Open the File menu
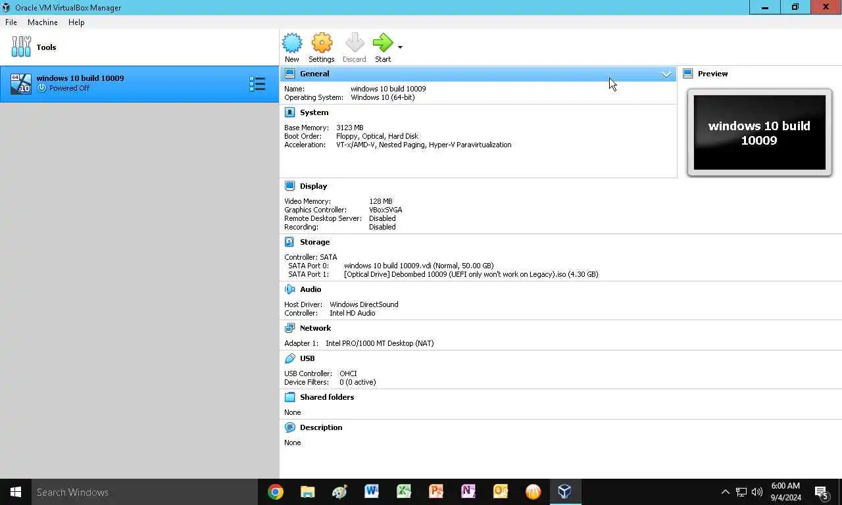Viewport: 842px width, 505px height. coord(11,22)
